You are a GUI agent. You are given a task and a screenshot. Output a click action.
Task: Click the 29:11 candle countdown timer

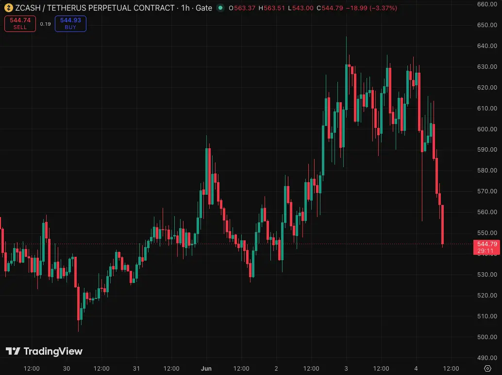485,251
